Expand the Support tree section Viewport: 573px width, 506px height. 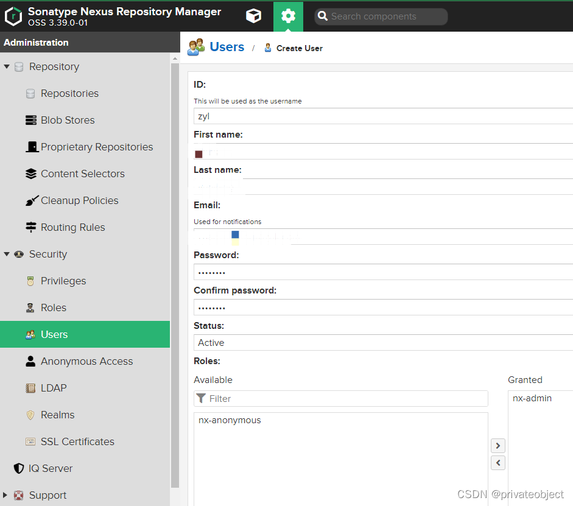pos(5,495)
